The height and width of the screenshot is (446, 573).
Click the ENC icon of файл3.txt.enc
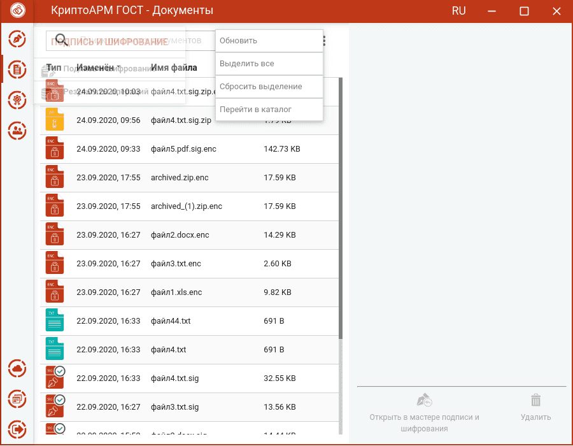[55, 263]
